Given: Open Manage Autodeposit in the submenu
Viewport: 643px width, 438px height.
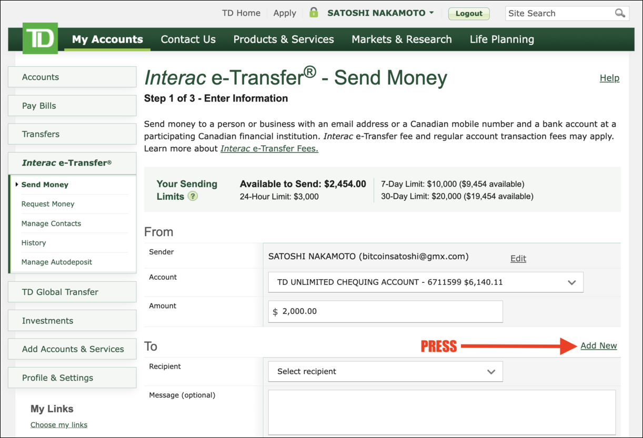Looking at the screenshot, I should tap(57, 262).
